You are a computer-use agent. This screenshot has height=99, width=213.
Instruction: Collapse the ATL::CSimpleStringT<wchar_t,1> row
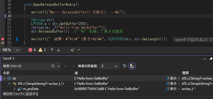coord(9,84)
